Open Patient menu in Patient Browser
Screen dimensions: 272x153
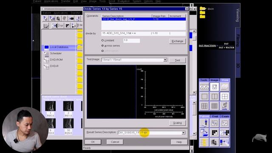click(x=47, y=13)
